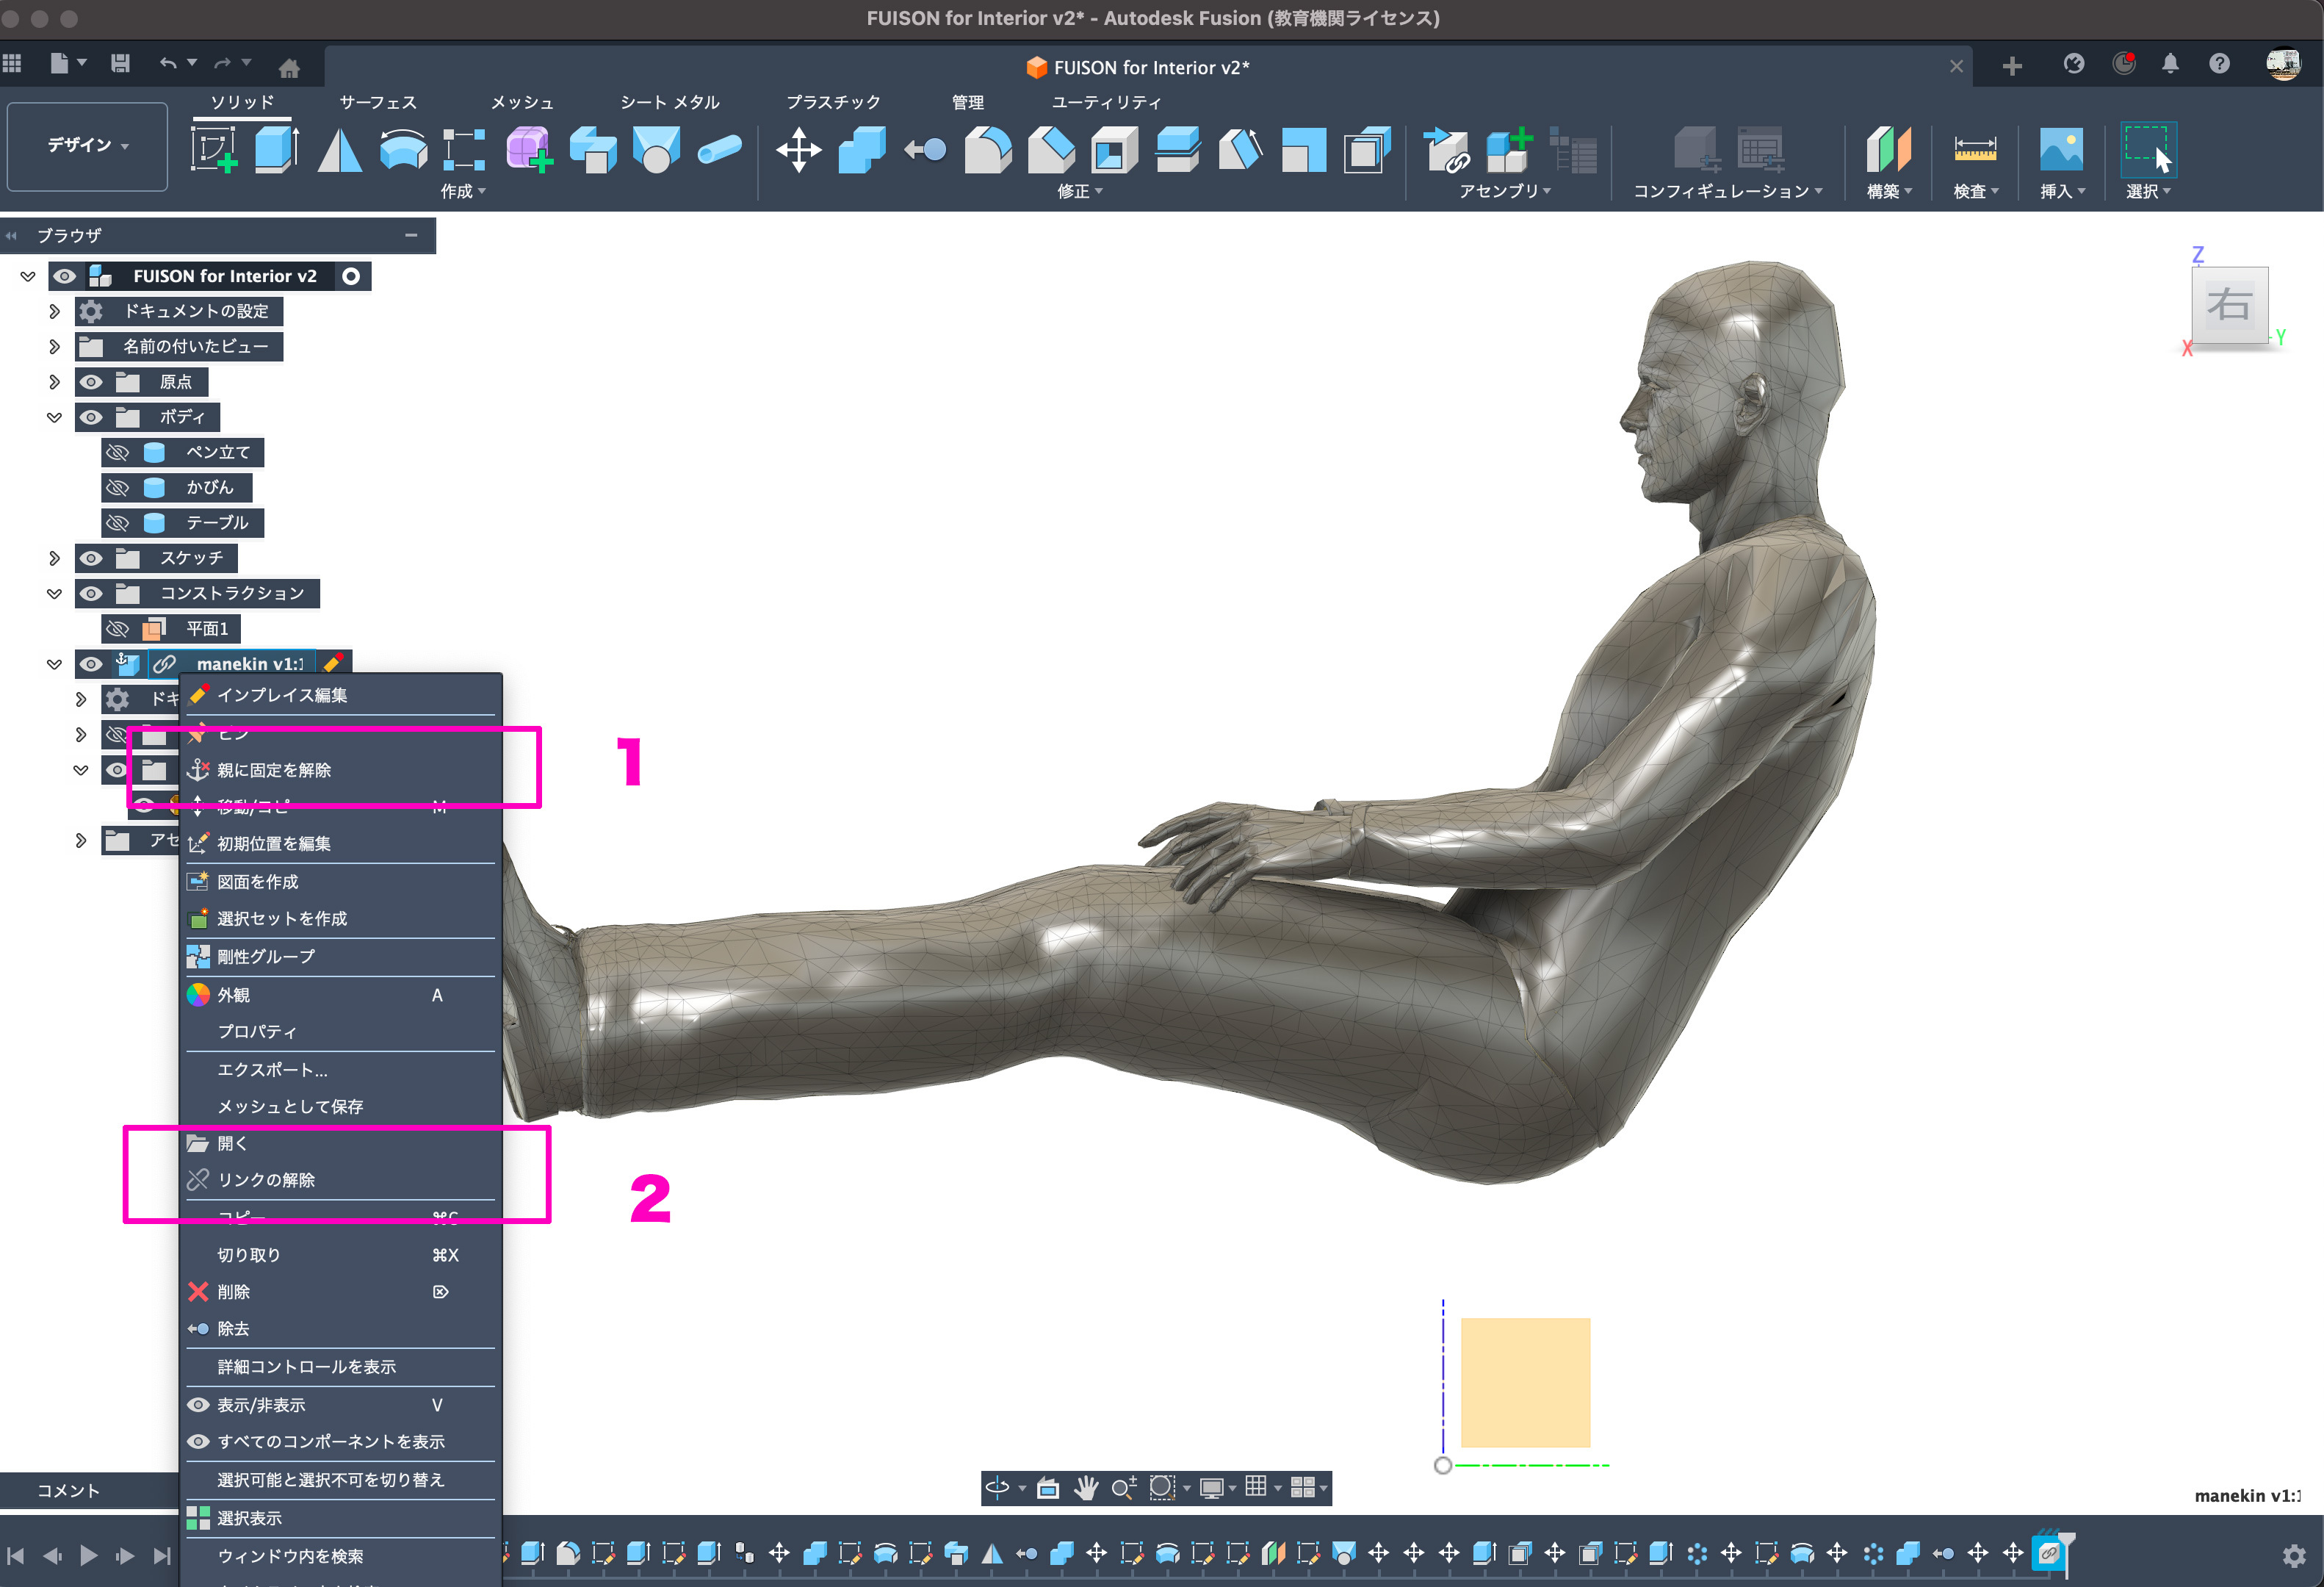2324x1587 pixels.
Task: Click the notifications bell icon
Action: (2169, 65)
